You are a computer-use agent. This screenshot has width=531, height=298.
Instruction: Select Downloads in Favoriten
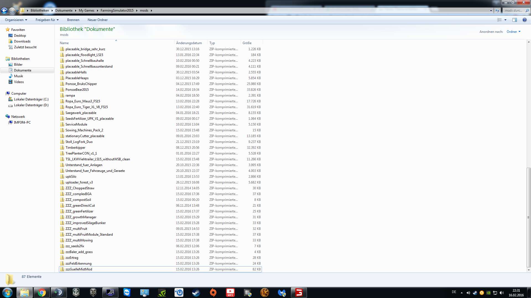(22, 41)
